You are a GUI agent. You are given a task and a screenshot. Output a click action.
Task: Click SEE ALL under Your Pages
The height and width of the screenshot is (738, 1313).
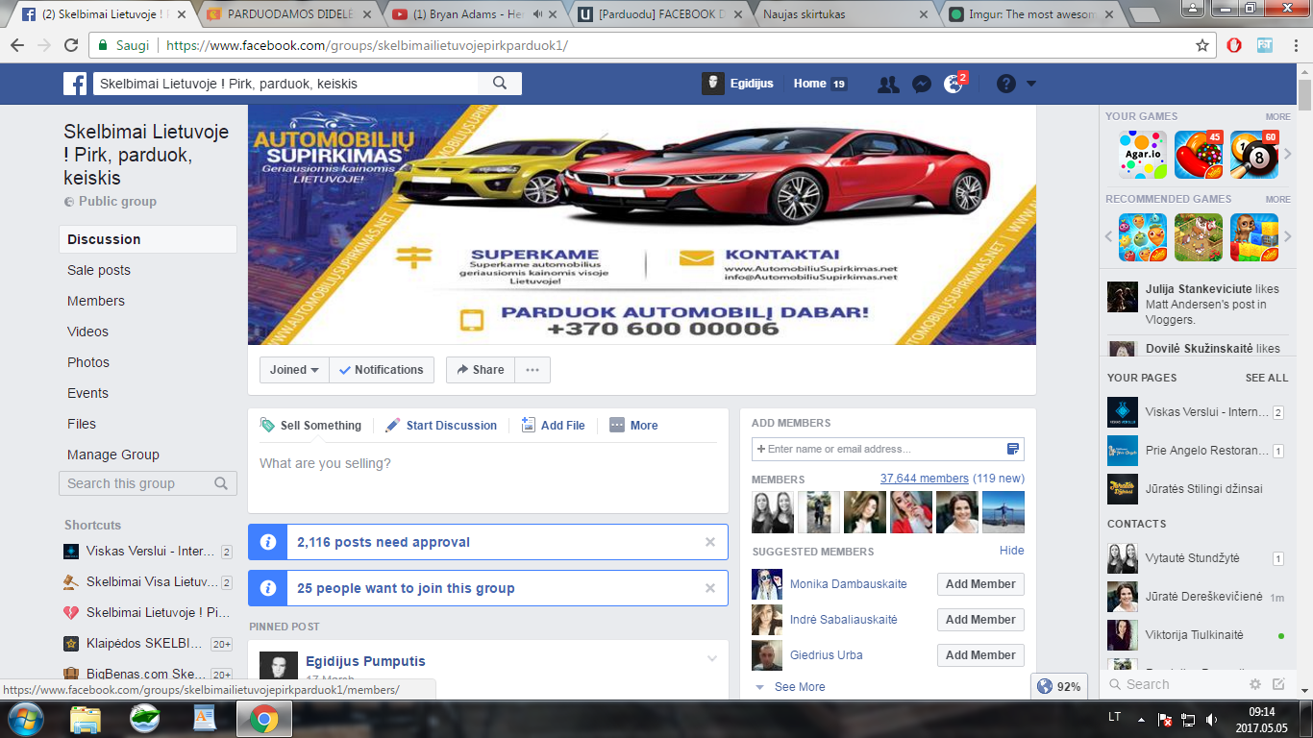click(x=1267, y=378)
